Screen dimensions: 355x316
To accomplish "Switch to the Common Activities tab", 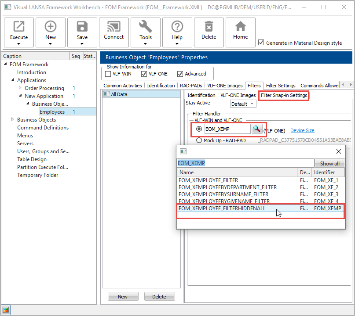I will pos(122,86).
